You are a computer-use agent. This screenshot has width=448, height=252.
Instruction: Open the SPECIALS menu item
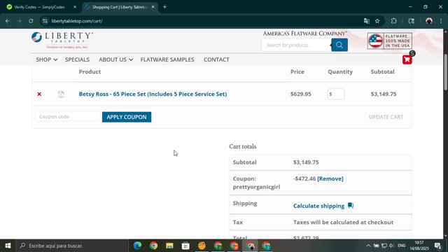77,59
